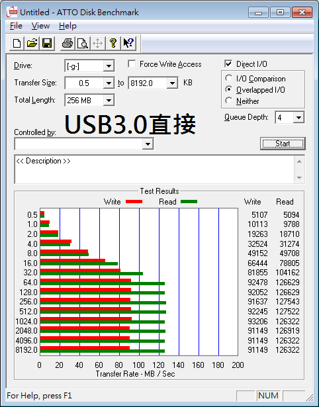319x407 pixels.
Task: Print results with the printer icon
Action: (x=68, y=43)
